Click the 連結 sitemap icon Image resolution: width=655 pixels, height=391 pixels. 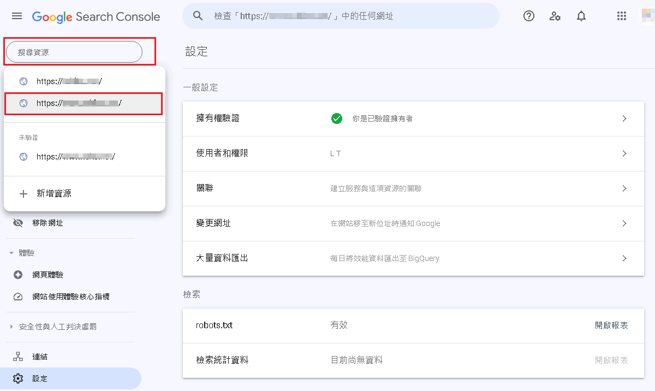tap(18, 357)
